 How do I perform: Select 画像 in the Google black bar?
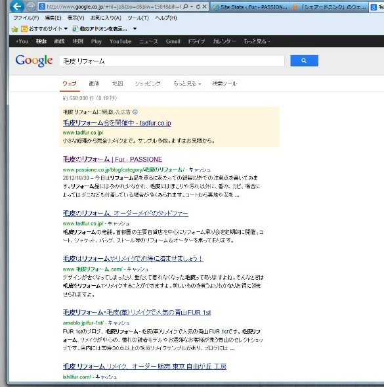[60, 41]
